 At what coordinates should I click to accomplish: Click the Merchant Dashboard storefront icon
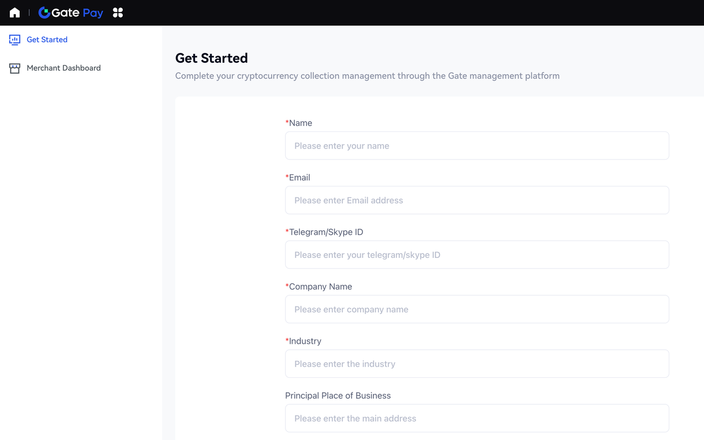coord(15,68)
